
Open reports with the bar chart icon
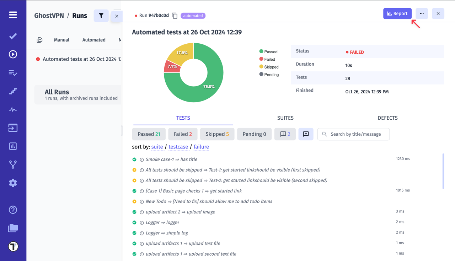(x=13, y=146)
